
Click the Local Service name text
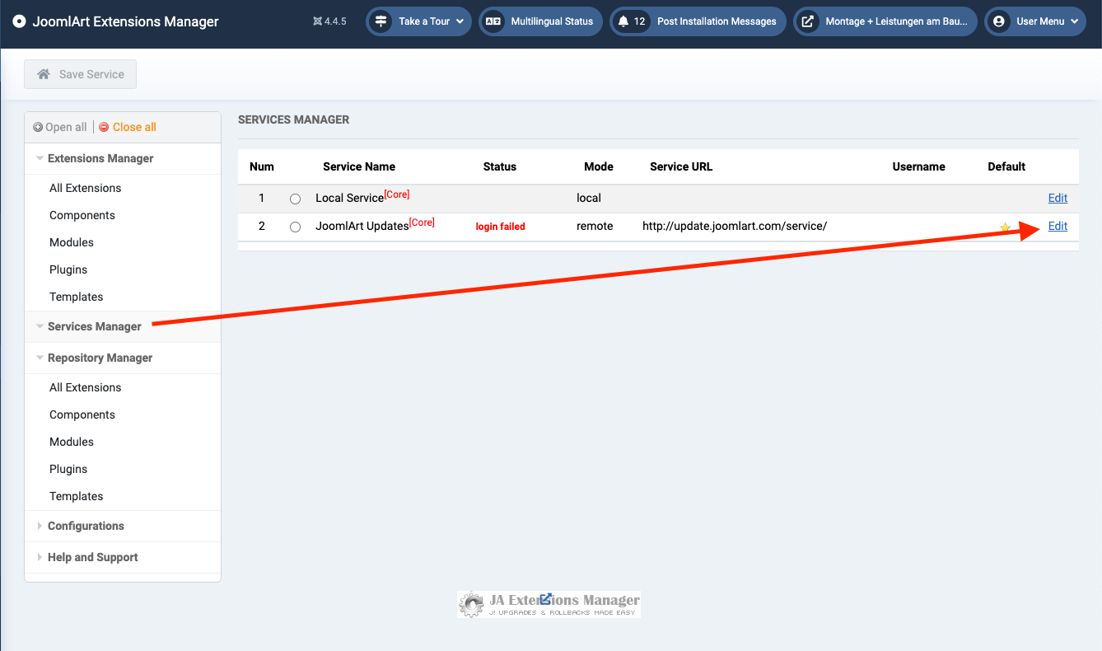click(x=350, y=198)
